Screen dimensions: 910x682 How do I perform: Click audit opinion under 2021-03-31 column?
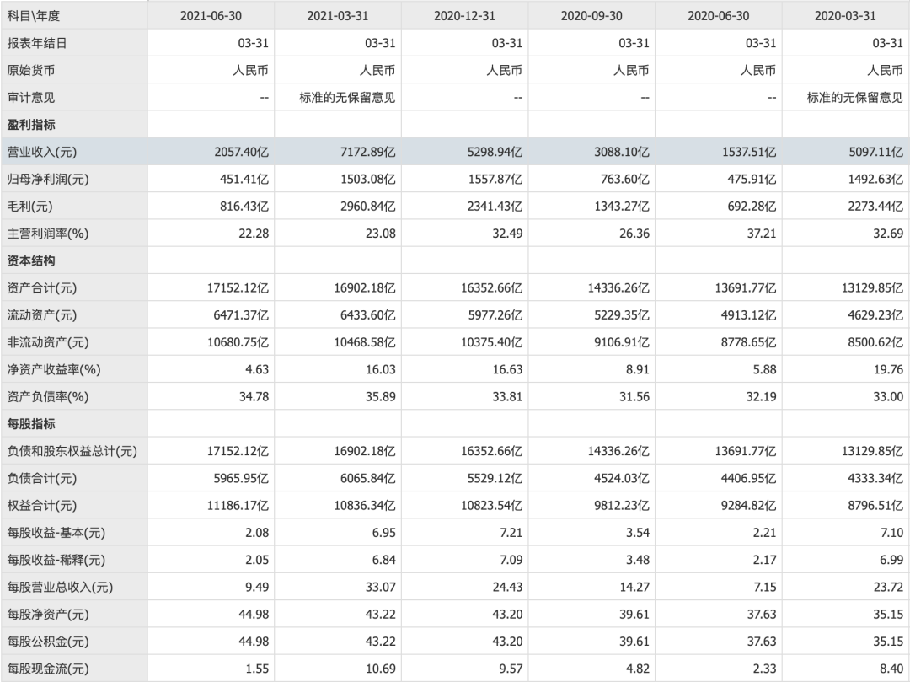[347, 98]
